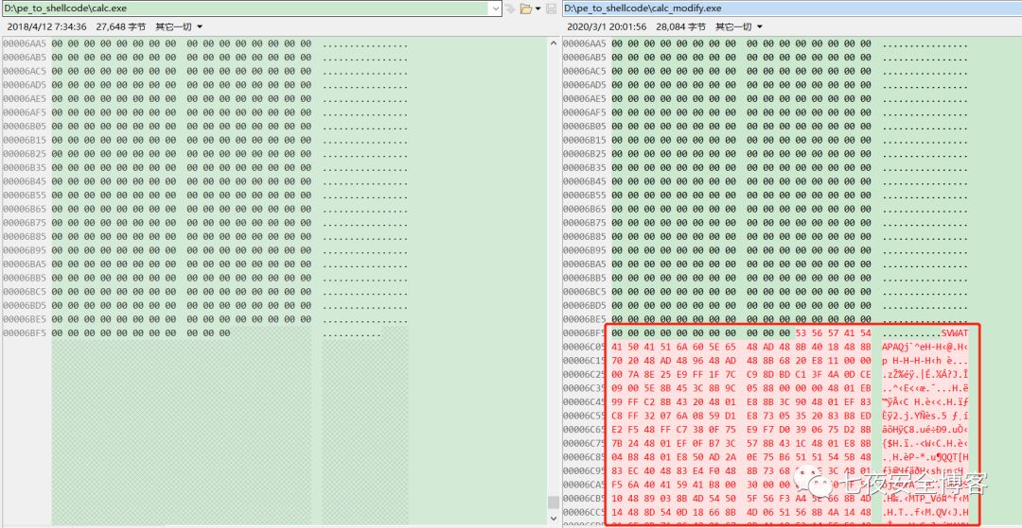Click offset 00006C65 in the right pane
This screenshot has height=528, width=1022.
pyautogui.click(x=585, y=429)
